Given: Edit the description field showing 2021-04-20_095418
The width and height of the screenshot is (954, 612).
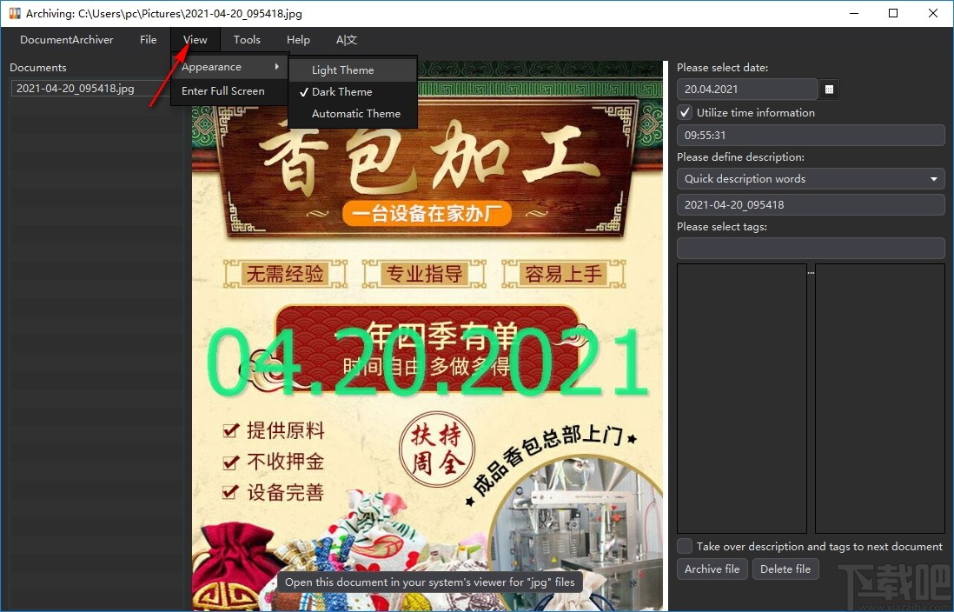Looking at the screenshot, I should (810, 203).
